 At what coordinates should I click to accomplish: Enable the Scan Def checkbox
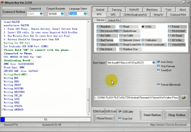[x=120, y=119]
